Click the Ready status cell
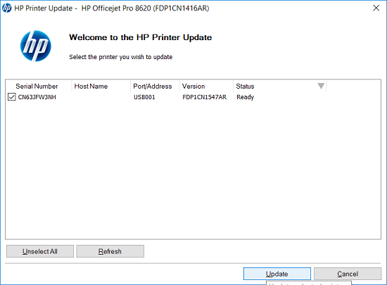This screenshot has width=387, height=285. point(245,97)
